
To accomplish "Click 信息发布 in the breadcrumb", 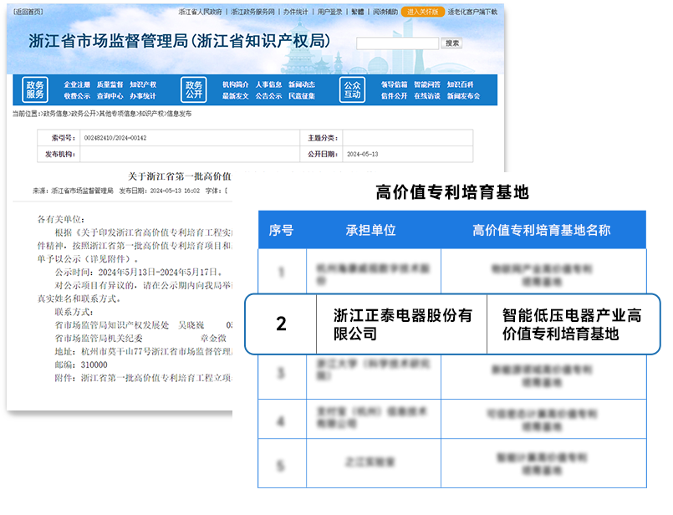I will [179, 114].
